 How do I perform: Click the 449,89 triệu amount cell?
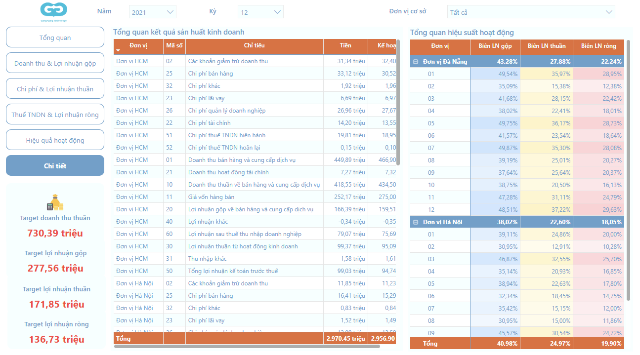pos(346,160)
